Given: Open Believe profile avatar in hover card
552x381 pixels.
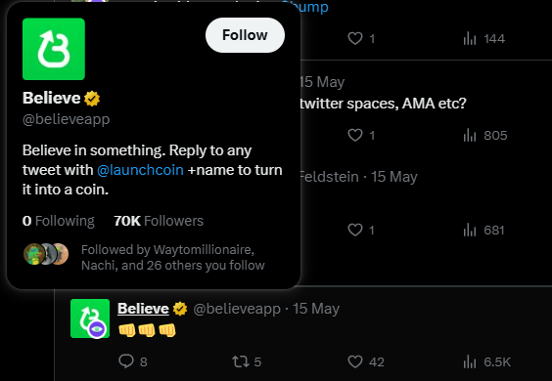Looking at the screenshot, I should pos(54,49).
